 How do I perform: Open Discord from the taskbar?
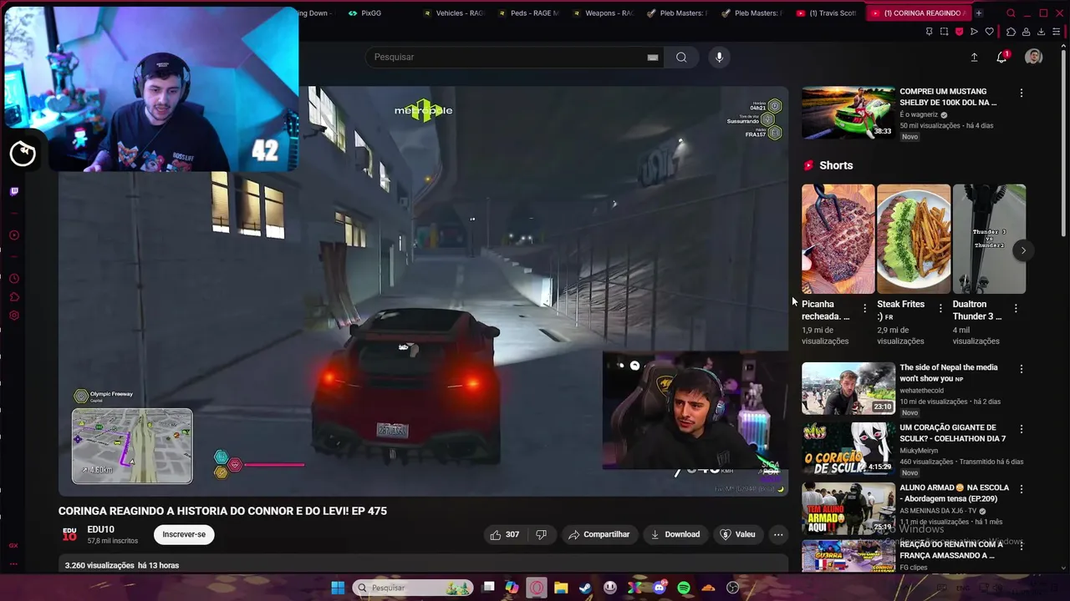(660, 588)
